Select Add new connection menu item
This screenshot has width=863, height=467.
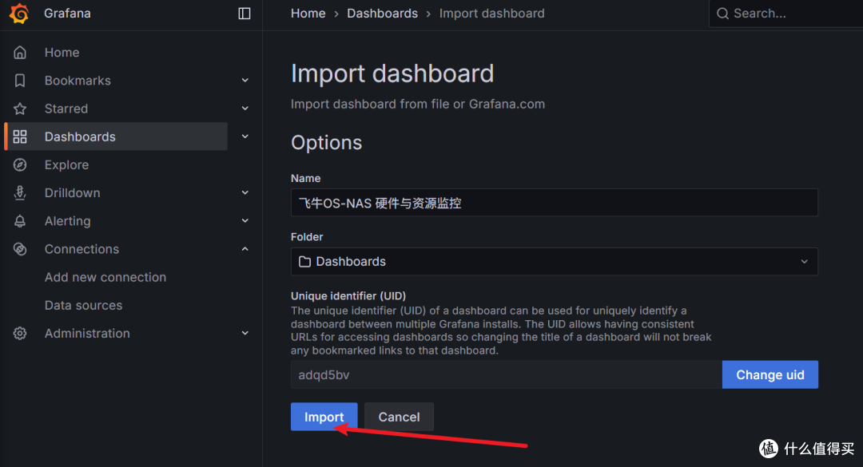coord(105,277)
